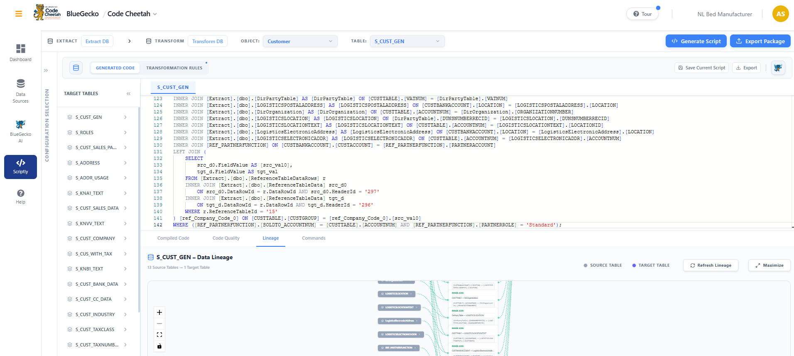Start the Tour
This screenshot has width=794, height=356.
tap(642, 14)
